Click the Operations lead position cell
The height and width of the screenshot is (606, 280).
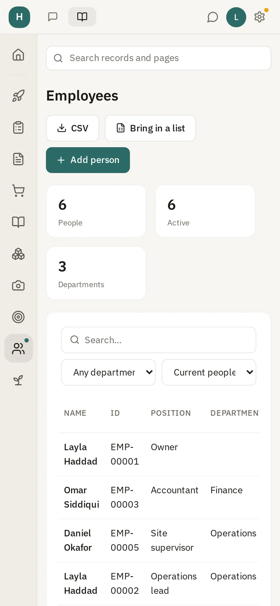point(174,583)
